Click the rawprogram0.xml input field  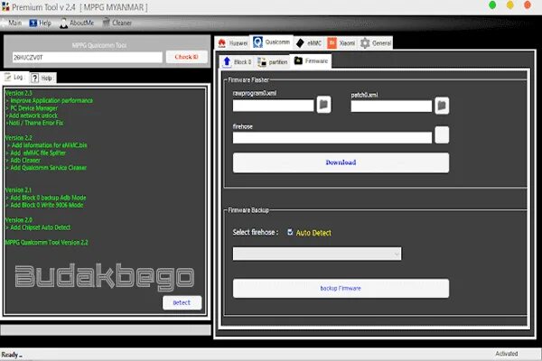point(273,106)
